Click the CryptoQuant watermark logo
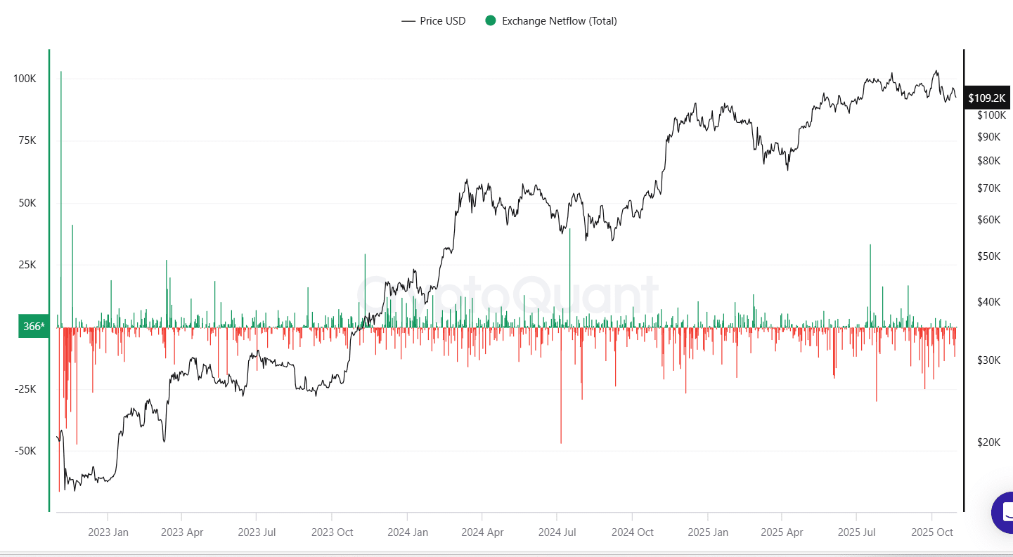Image resolution: width=1013 pixels, height=557 pixels. coord(506,294)
